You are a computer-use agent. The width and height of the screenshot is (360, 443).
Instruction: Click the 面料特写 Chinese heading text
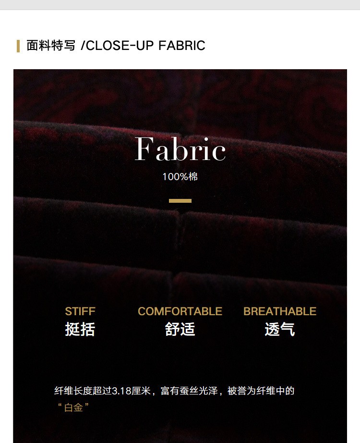pos(51,46)
